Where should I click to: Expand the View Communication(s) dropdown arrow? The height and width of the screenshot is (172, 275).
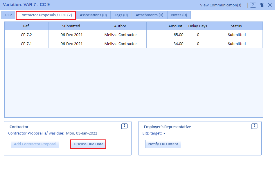point(245,5)
